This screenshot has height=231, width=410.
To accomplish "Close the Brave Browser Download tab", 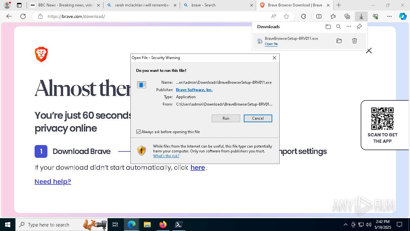I will 328,5.
